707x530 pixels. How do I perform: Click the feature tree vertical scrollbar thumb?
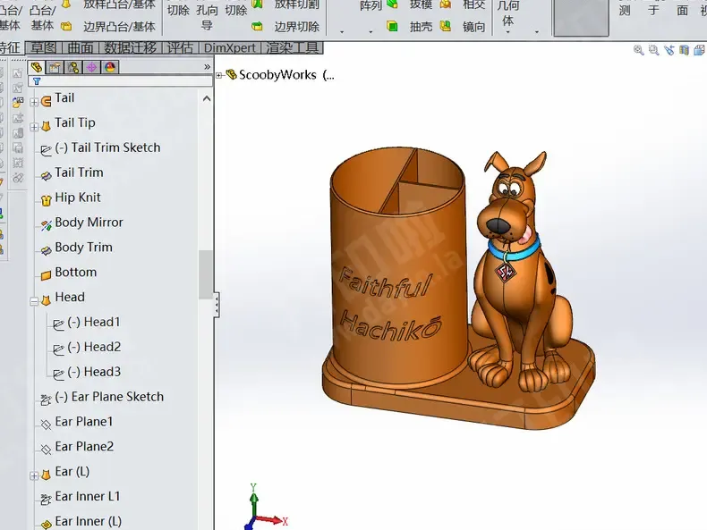pos(206,274)
